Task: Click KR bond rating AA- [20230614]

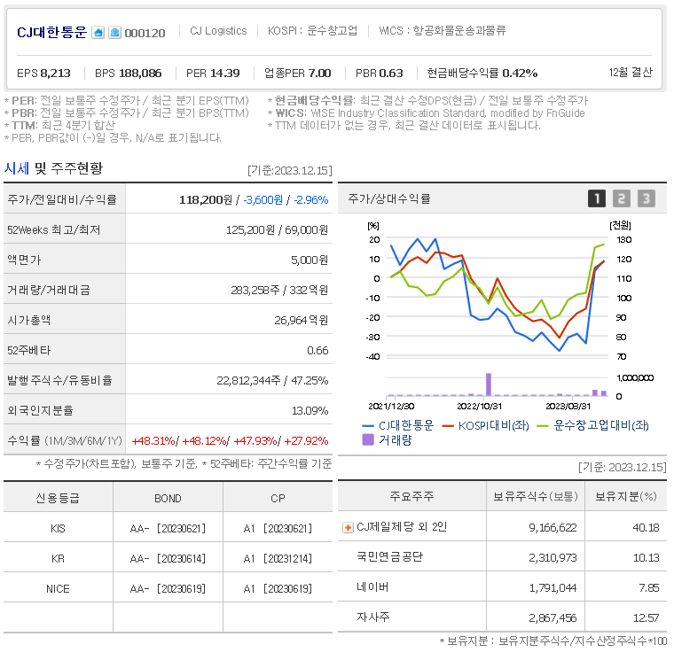Action: click(168, 559)
